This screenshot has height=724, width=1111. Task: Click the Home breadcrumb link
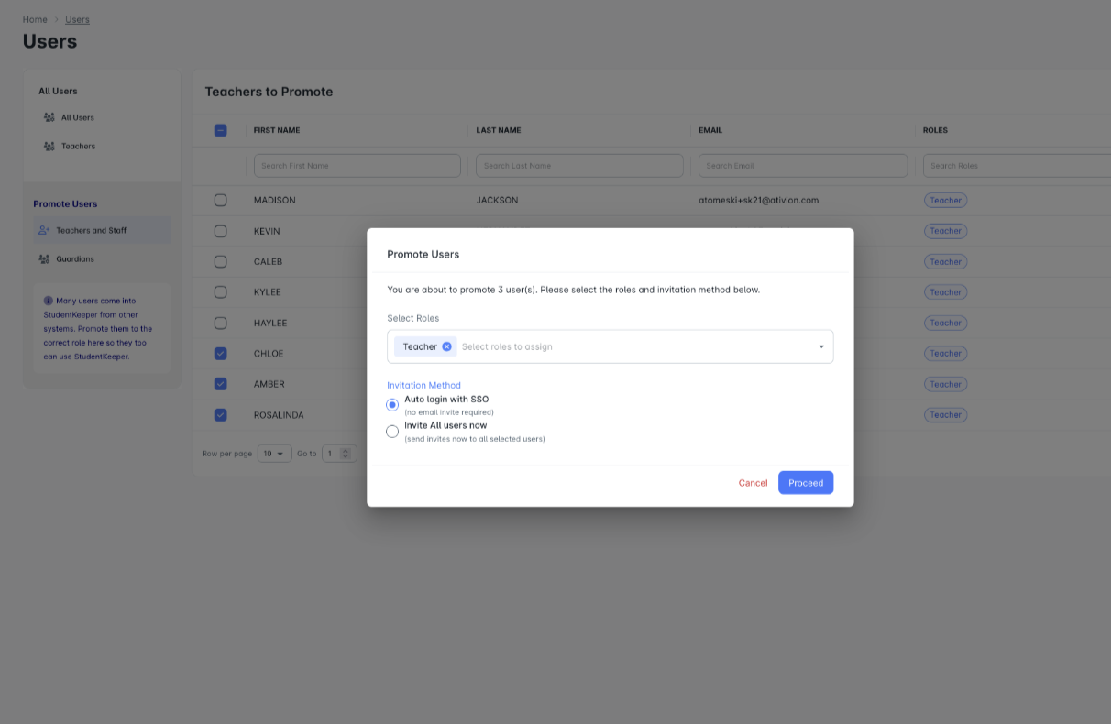click(x=35, y=19)
